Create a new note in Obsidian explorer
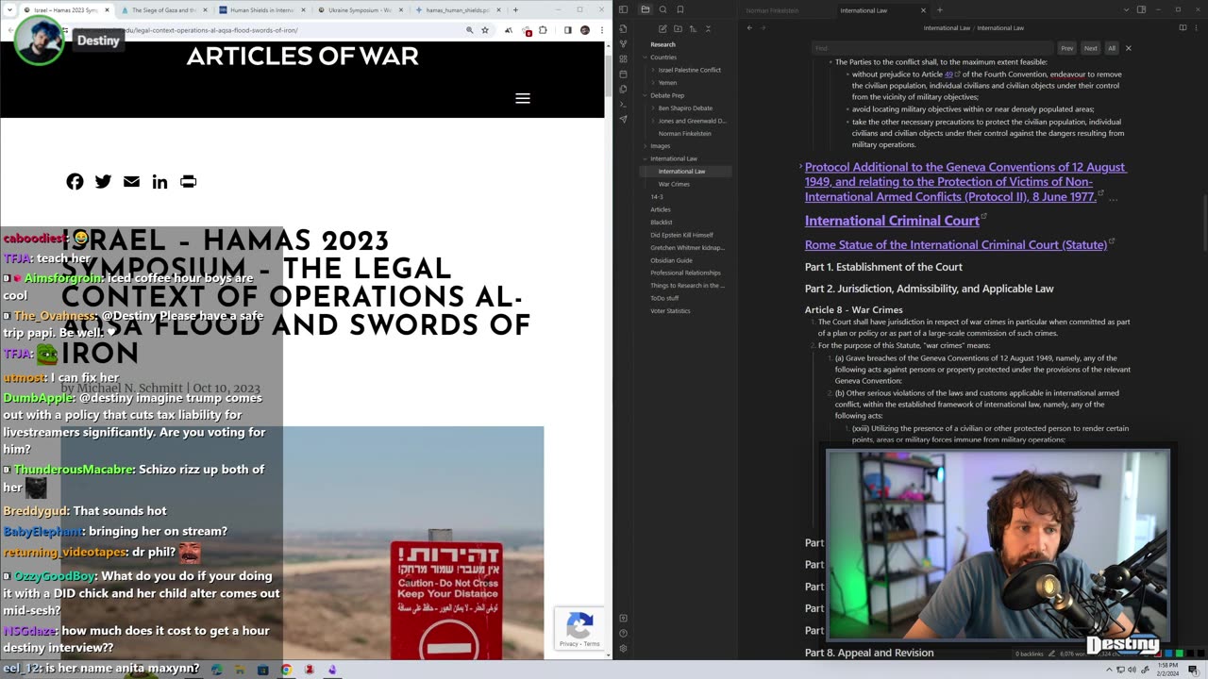1208x679 pixels. 663,29
